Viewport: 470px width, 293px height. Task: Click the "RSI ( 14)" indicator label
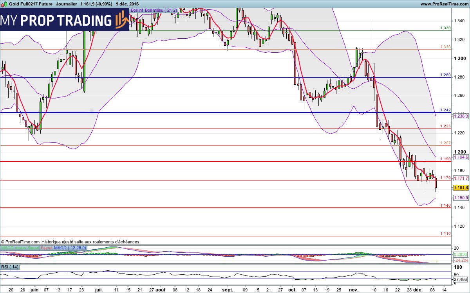10,267
